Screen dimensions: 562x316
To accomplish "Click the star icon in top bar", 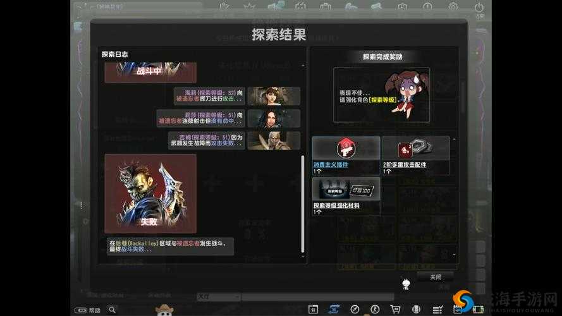I will coord(250,6).
